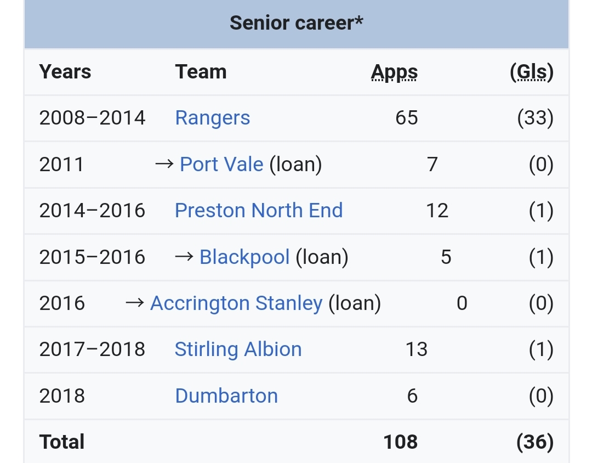Select the total goals value (36)
Viewport: 592px width, 463px height.
(x=535, y=442)
